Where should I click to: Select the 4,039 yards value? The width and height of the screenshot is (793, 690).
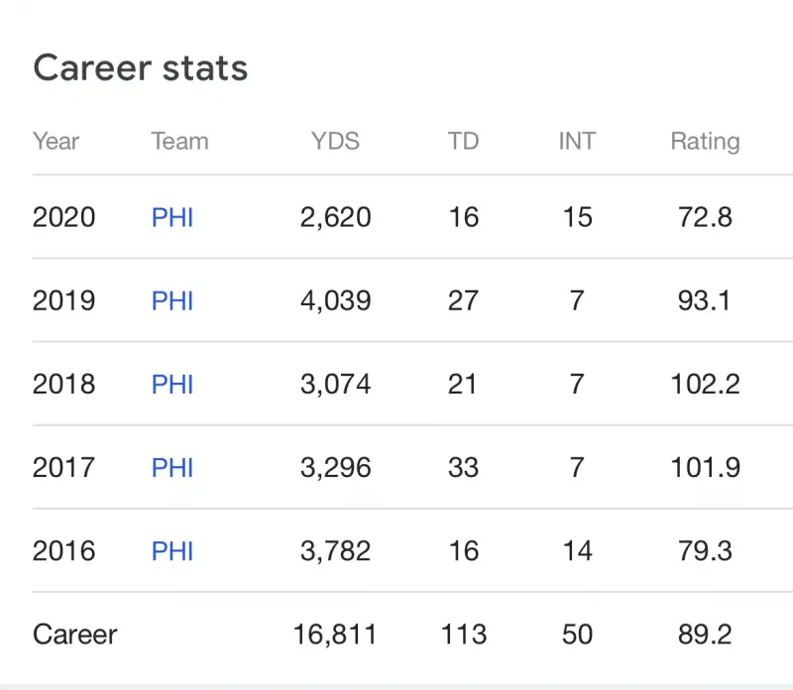pos(335,300)
